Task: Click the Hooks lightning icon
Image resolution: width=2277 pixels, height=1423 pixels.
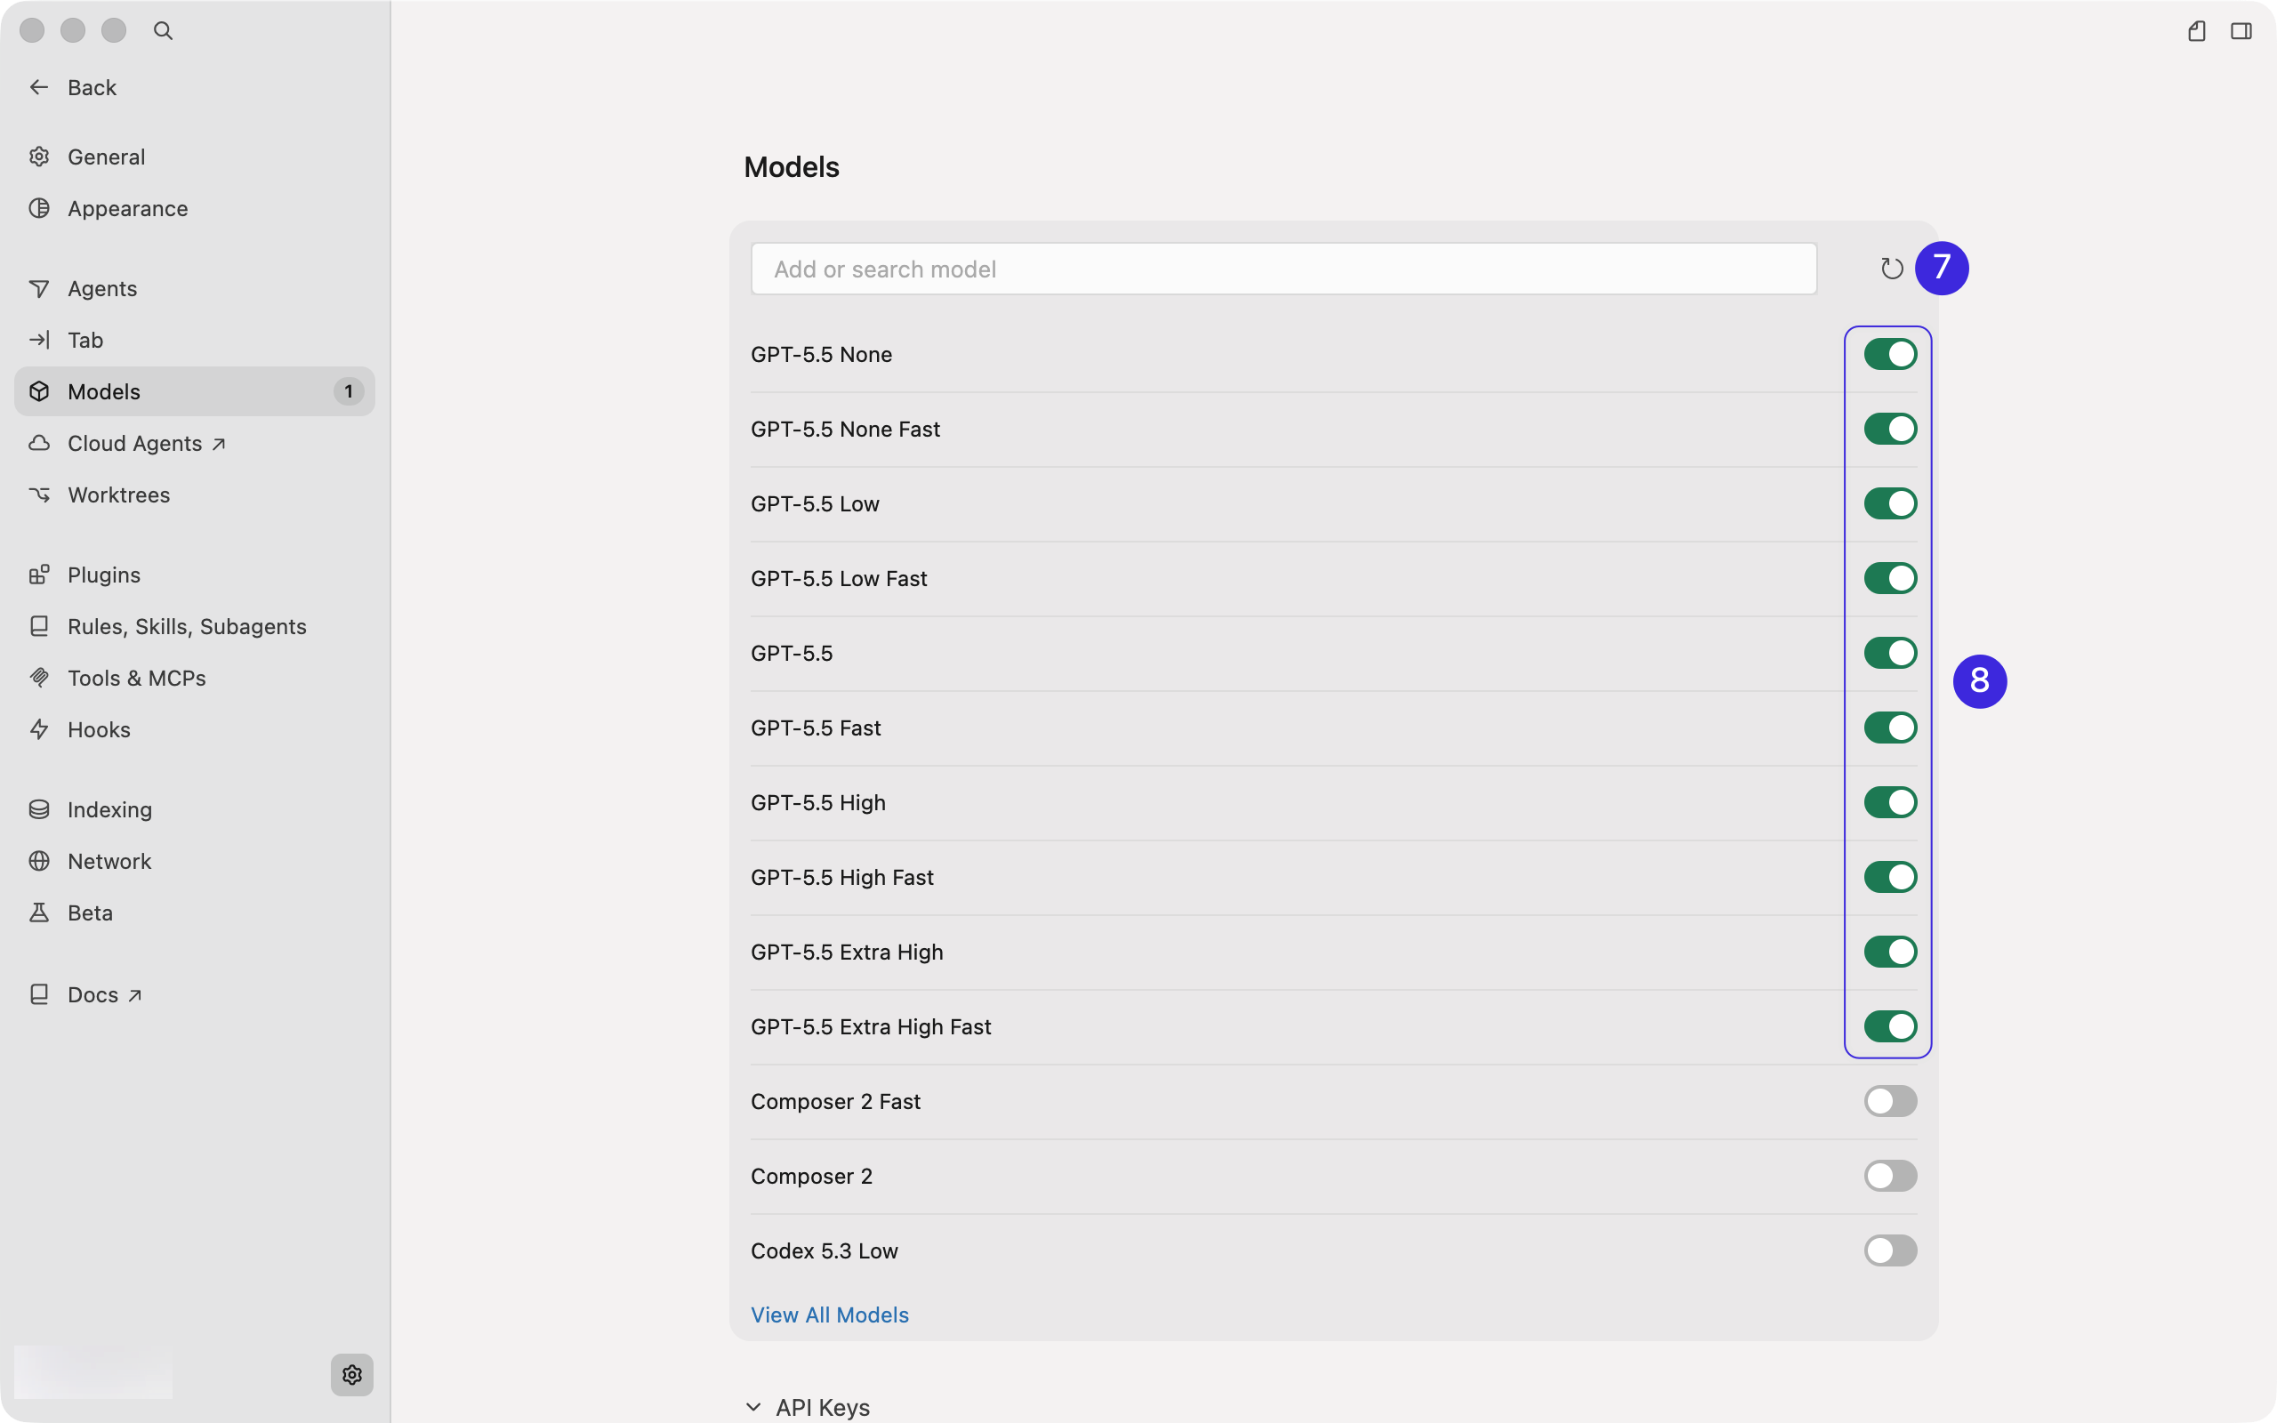Action: (38, 729)
